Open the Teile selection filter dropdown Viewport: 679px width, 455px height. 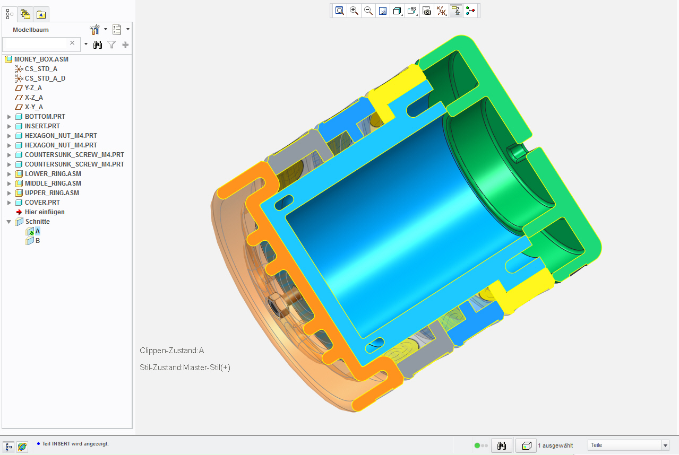628,445
